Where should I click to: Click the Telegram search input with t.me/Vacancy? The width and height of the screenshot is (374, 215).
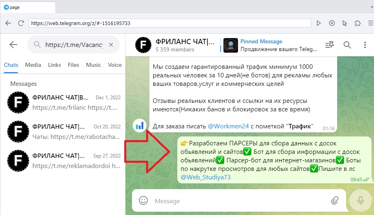click(74, 45)
